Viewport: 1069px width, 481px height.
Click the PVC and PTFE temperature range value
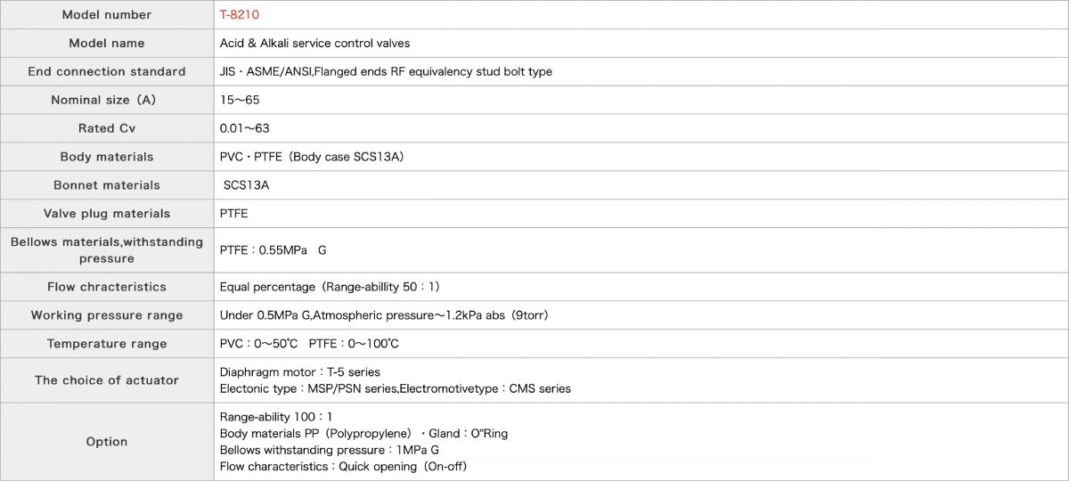coord(309,344)
